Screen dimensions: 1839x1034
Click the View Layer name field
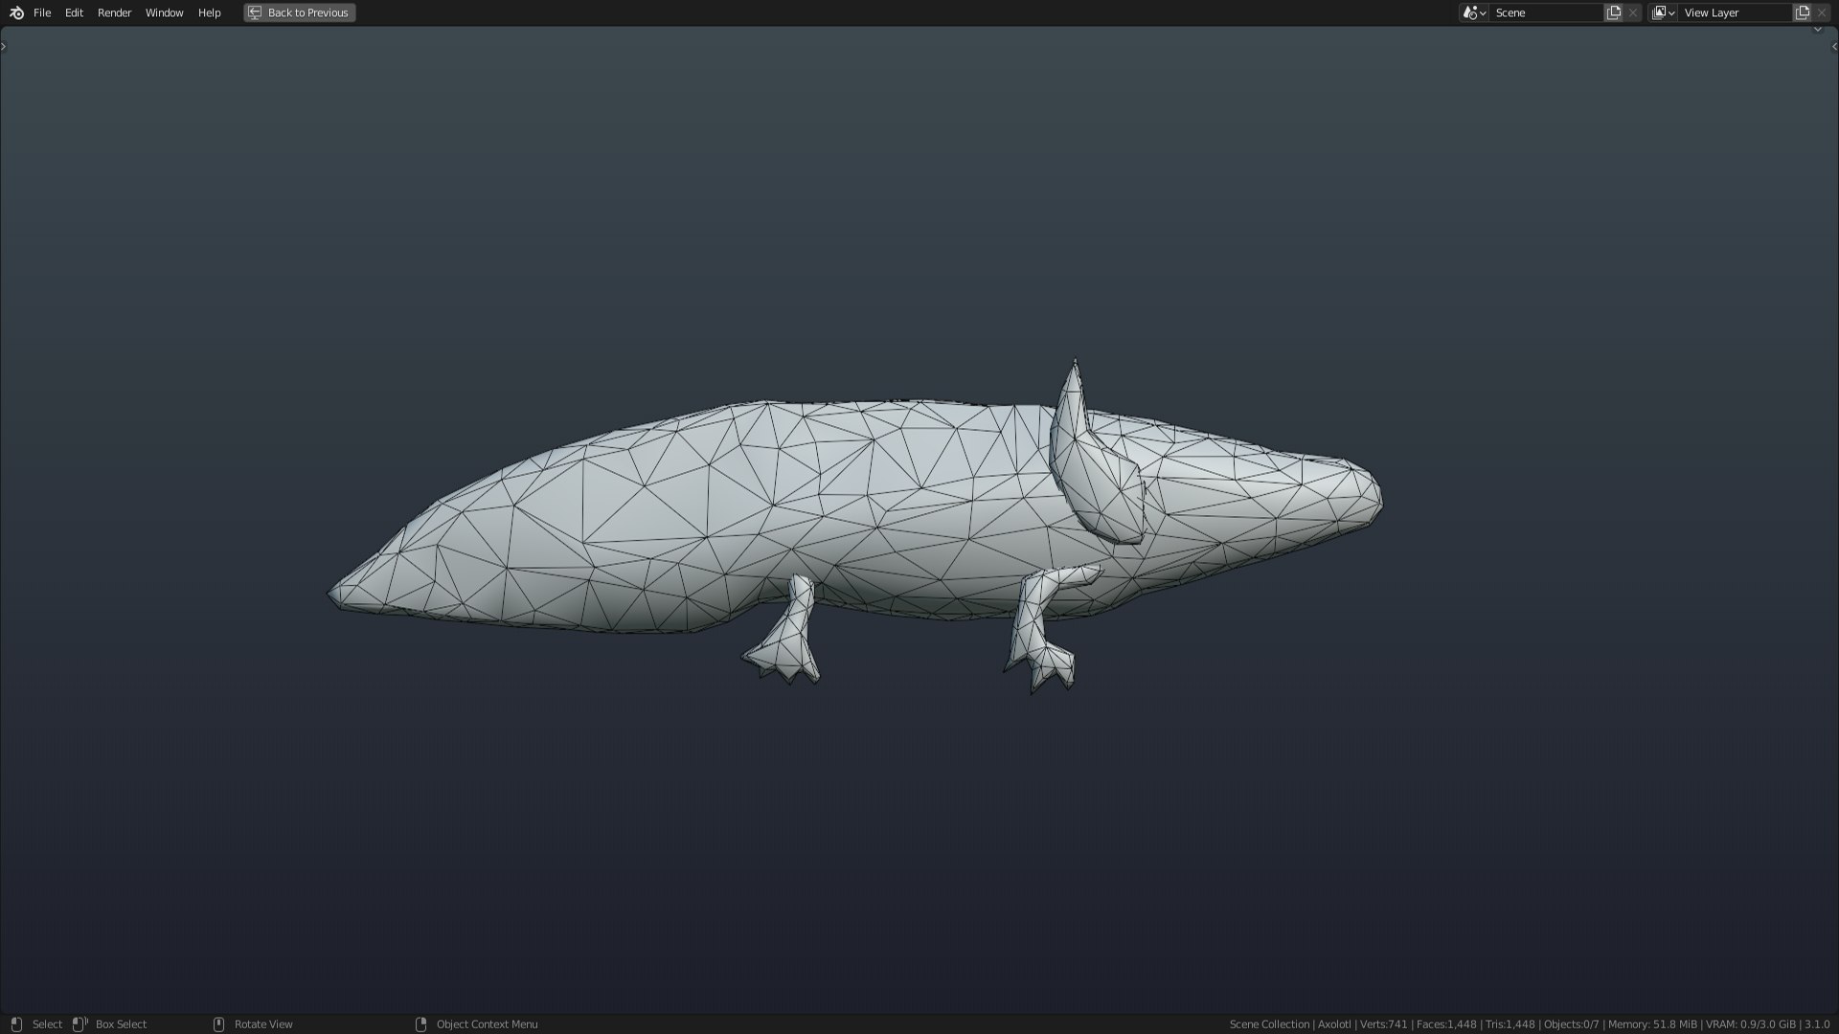pyautogui.click(x=1735, y=12)
